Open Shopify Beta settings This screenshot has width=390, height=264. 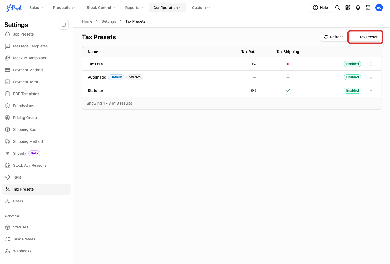[x=36, y=153]
